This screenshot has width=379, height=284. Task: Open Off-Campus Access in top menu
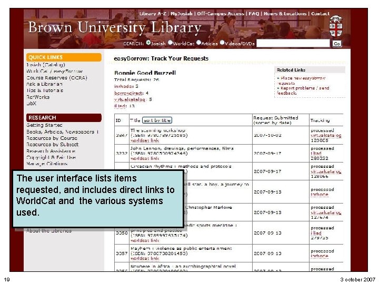point(221,14)
